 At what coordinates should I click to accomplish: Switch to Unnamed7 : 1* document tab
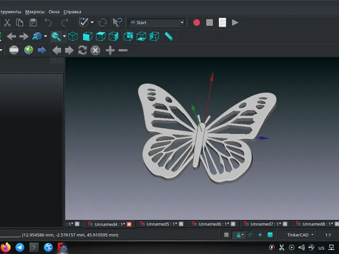pyautogui.click(x=266, y=224)
